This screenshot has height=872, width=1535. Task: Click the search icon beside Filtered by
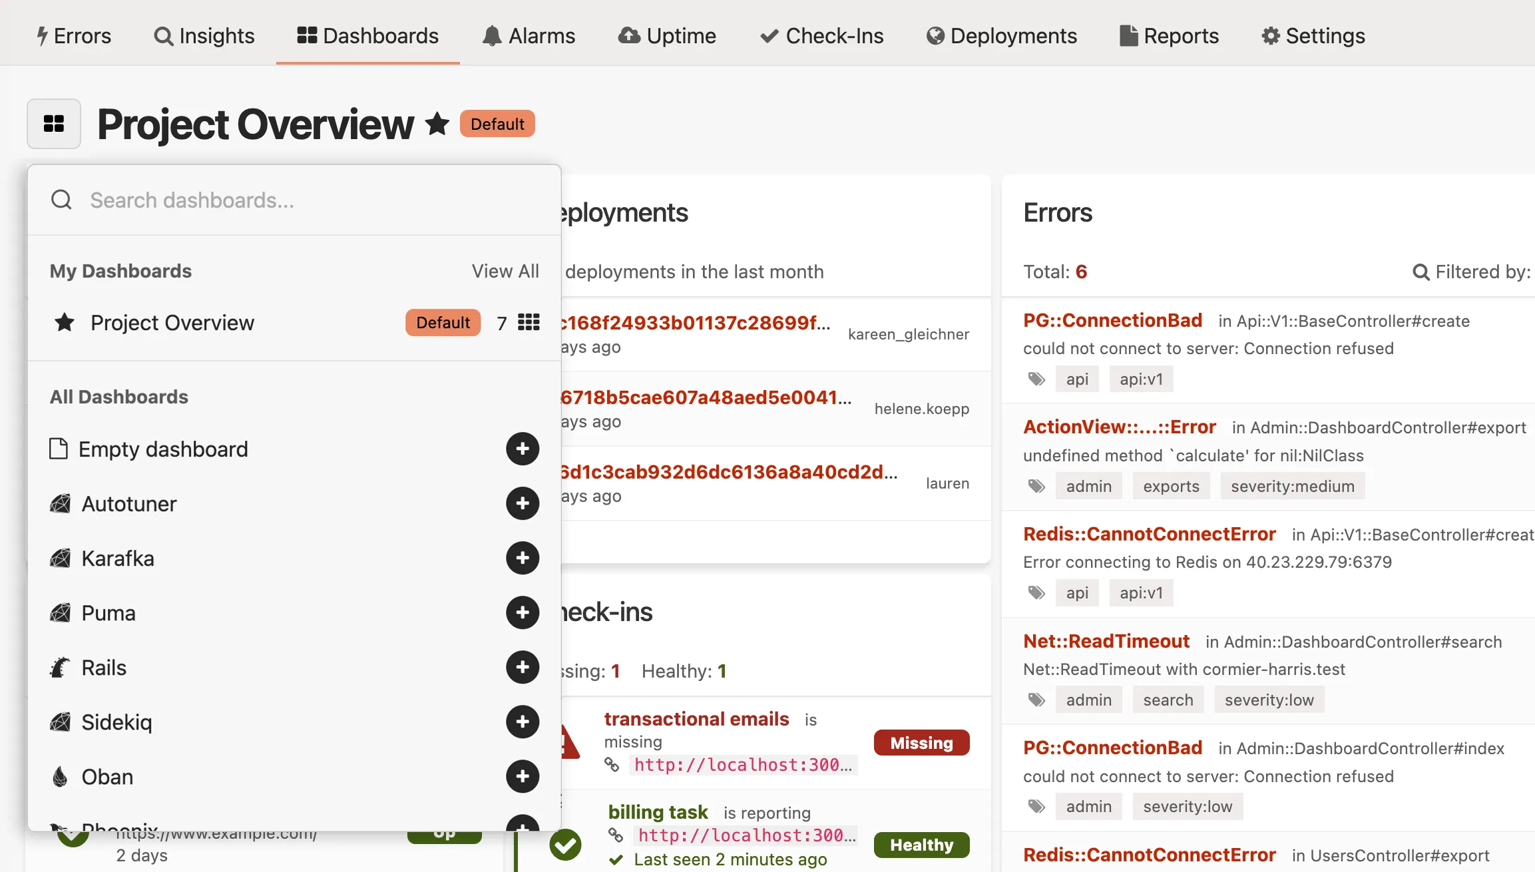pos(1421,272)
